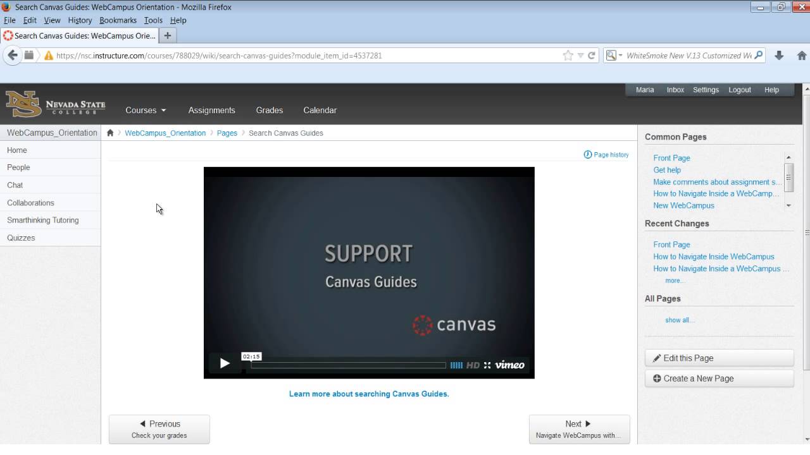810x455 pixels.
Task: Select the Search Canvas Guides browser tab
Action: click(79, 35)
